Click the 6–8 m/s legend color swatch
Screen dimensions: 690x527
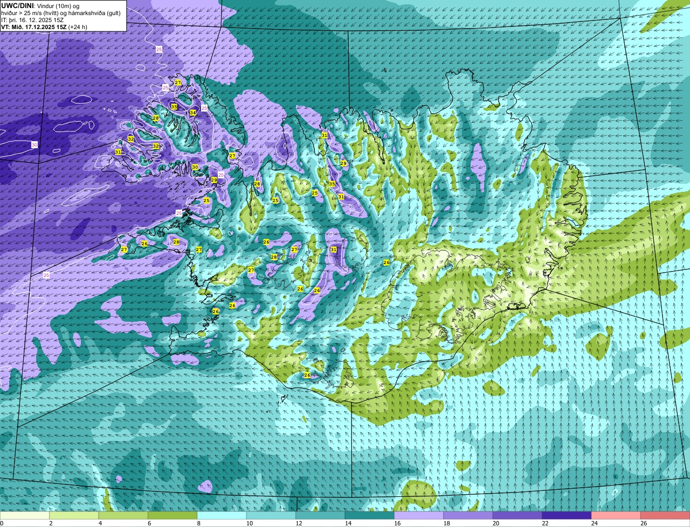pos(172,515)
